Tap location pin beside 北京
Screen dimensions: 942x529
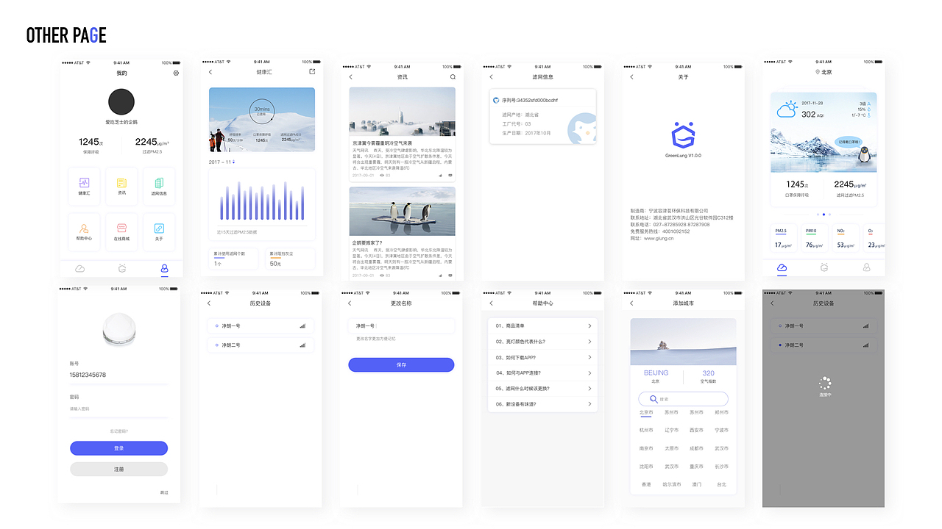coord(817,72)
